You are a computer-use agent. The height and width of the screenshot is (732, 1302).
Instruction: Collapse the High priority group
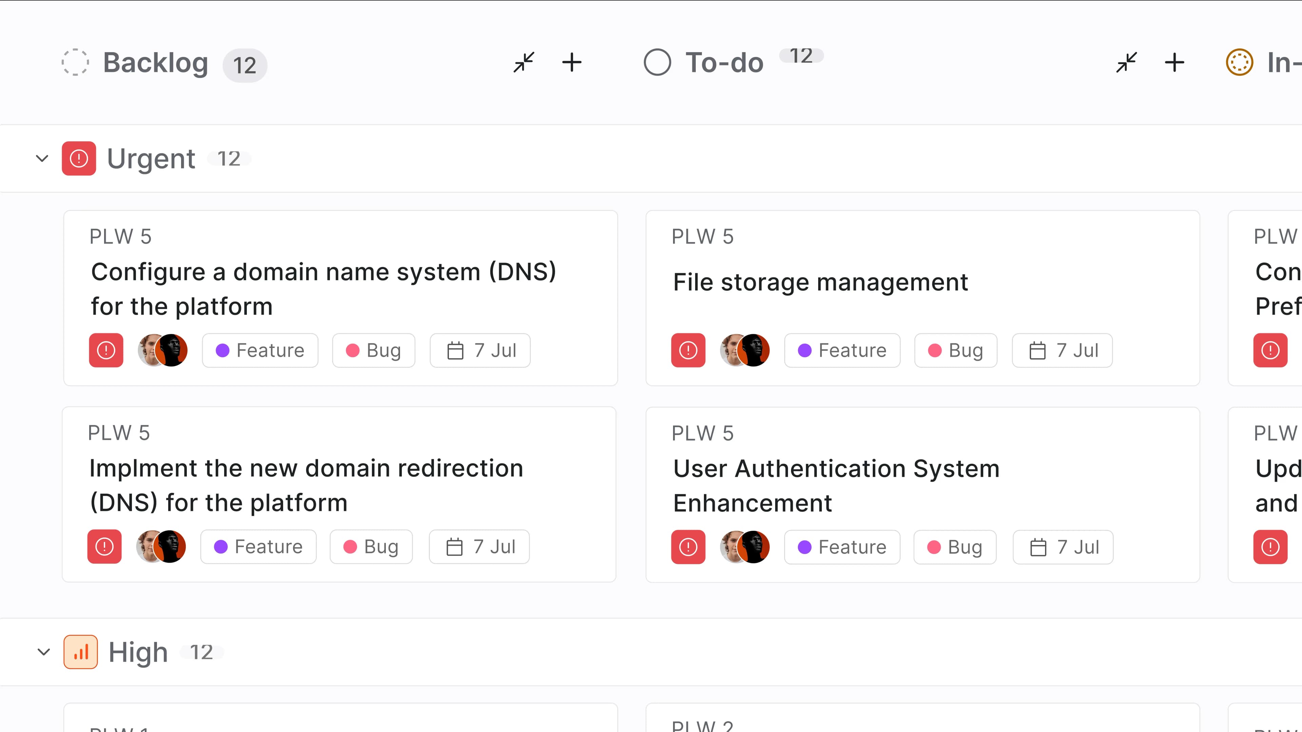[x=44, y=652]
